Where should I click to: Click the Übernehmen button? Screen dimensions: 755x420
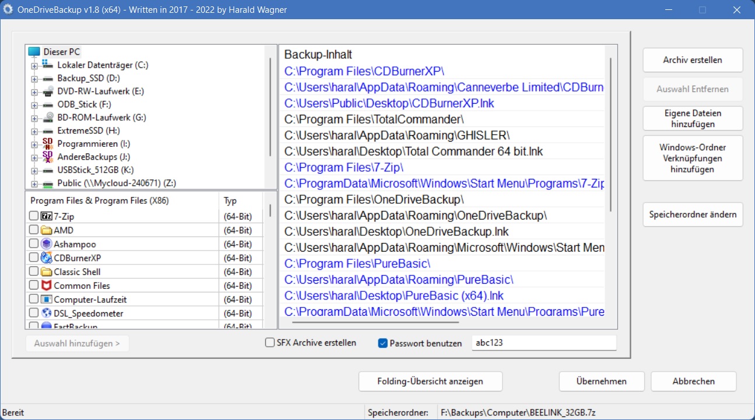tap(602, 382)
